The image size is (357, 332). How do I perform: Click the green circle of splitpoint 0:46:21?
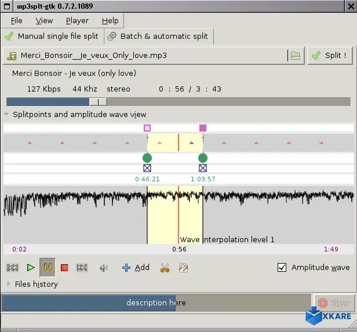click(x=147, y=158)
